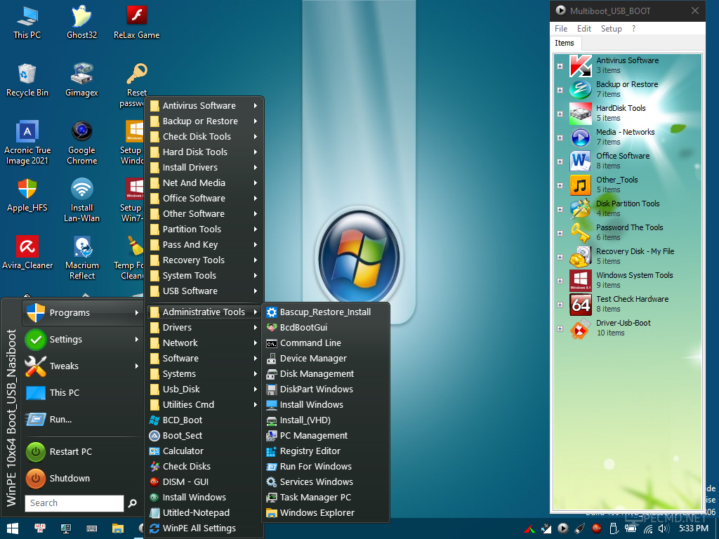The width and height of the screenshot is (719, 539).
Task: Open Command Line from Administrative Tools
Action: (325, 342)
